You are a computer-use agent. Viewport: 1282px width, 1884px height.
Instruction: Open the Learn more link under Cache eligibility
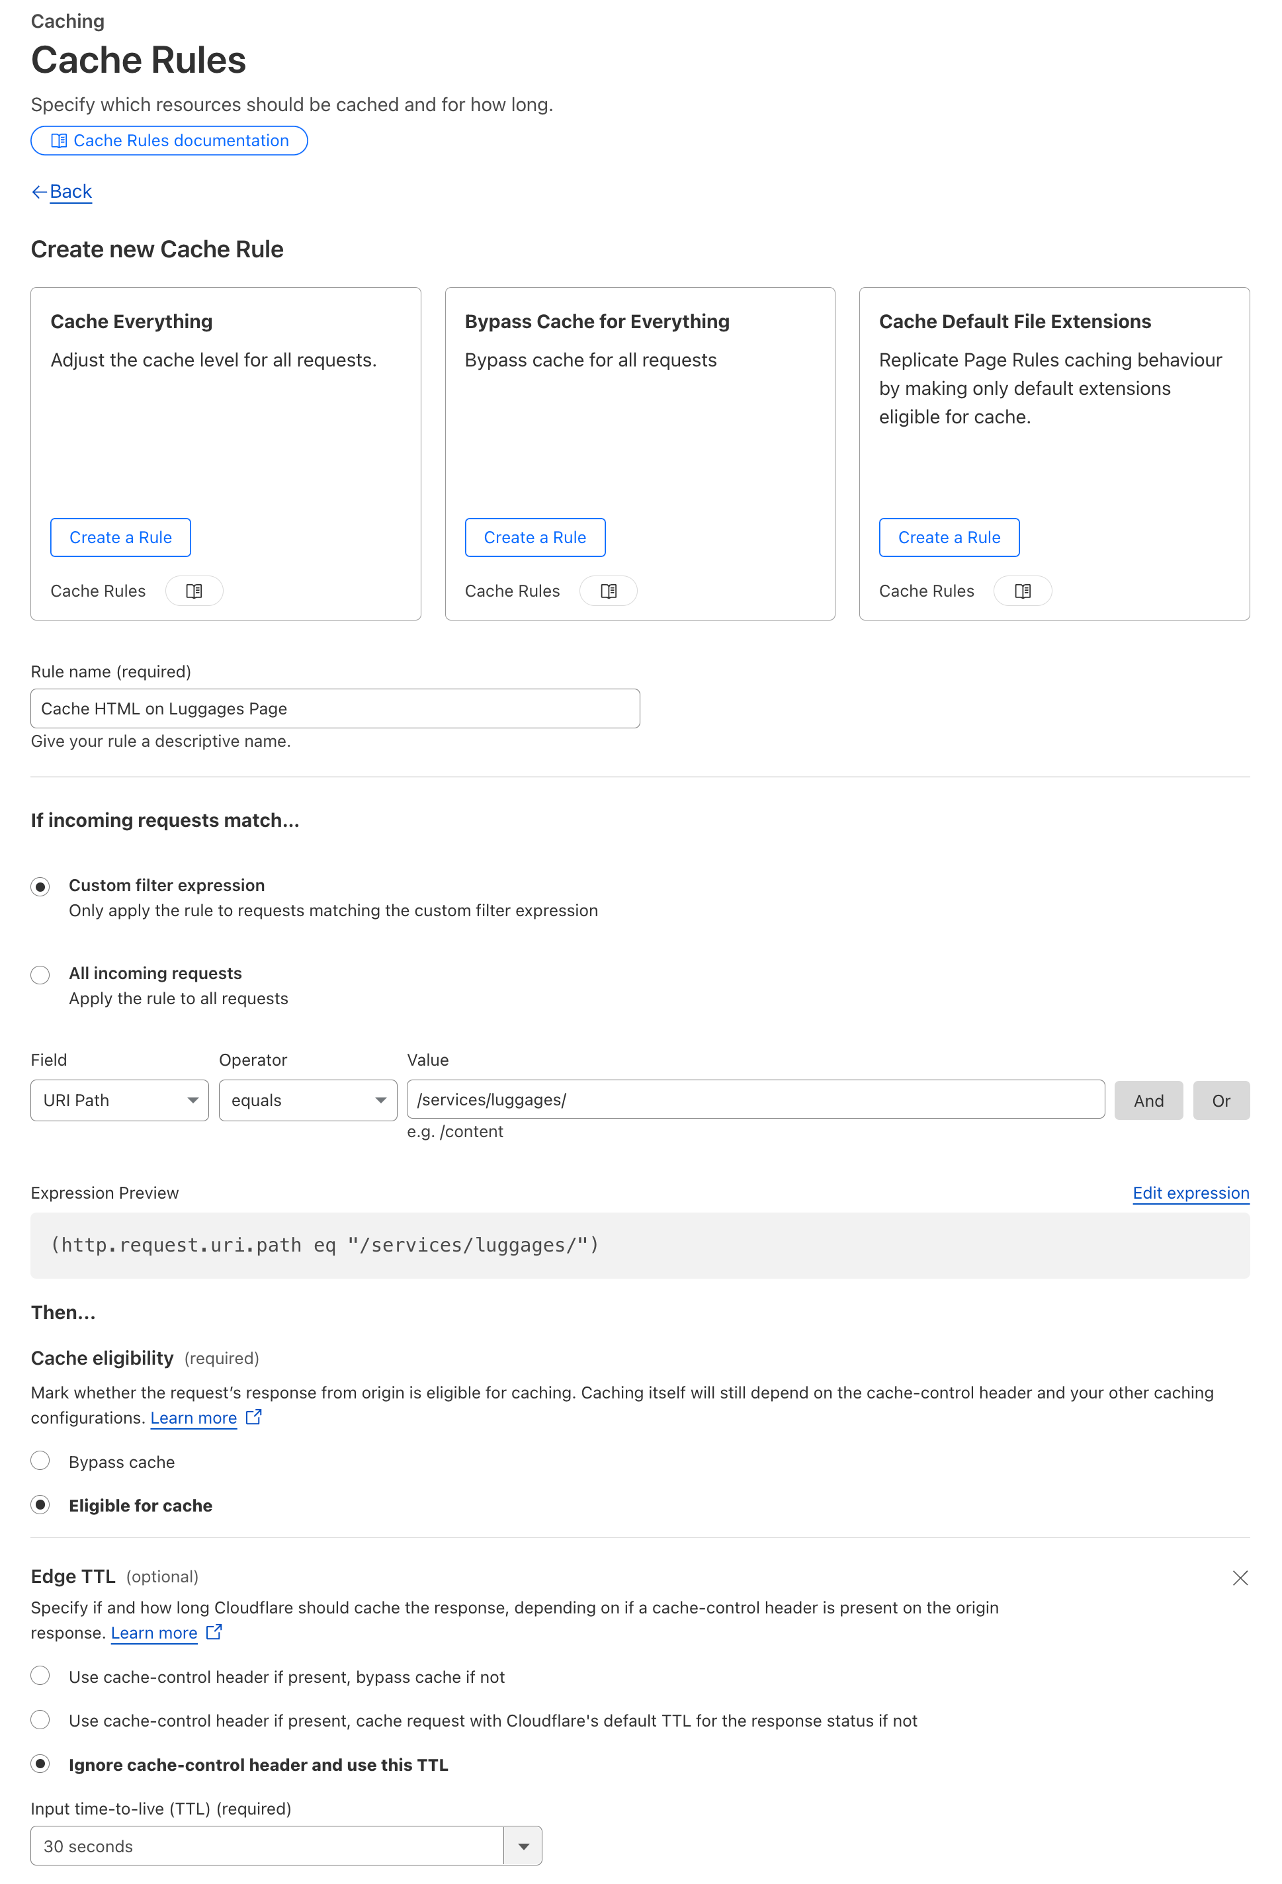point(194,1418)
